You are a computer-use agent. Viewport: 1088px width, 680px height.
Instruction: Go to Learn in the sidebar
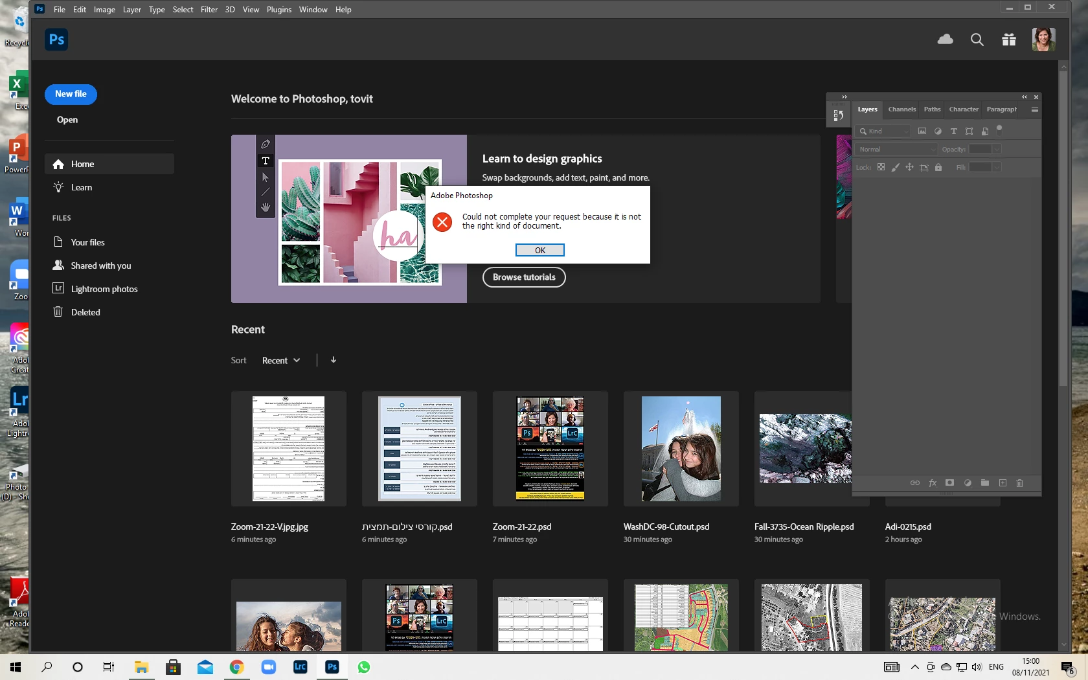109,187
